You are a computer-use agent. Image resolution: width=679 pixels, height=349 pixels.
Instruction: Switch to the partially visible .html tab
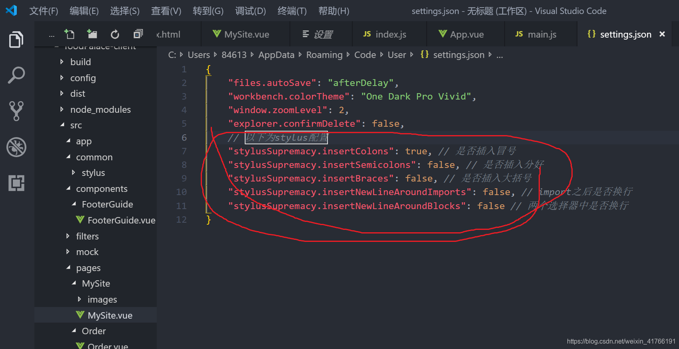point(178,34)
